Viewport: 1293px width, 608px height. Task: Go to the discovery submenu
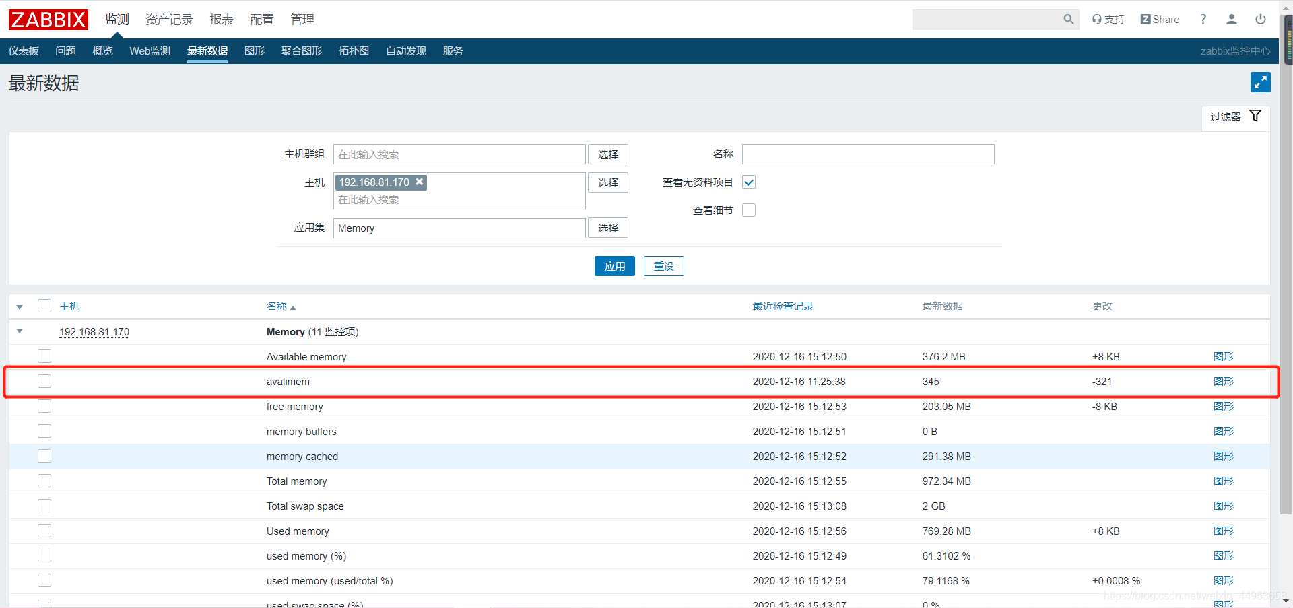[406, 51]
